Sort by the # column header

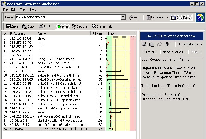(5, 33)
